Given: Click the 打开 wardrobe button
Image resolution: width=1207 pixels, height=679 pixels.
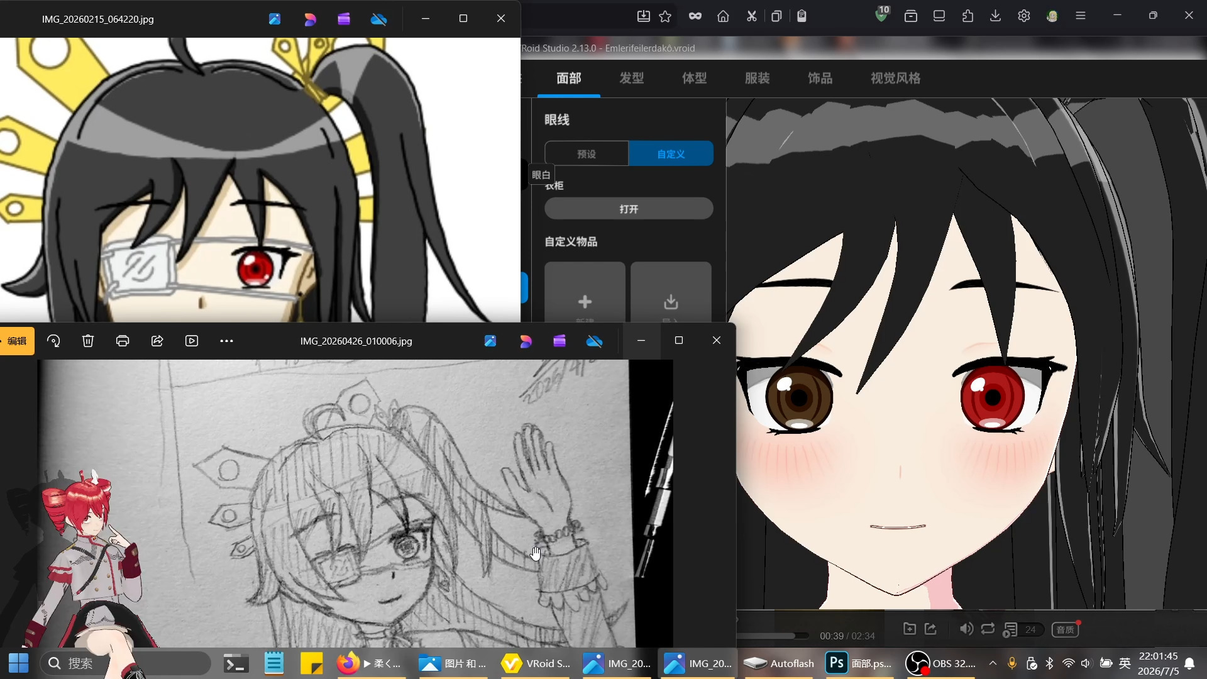Looking at the screenshot, I should click(629, 209).
